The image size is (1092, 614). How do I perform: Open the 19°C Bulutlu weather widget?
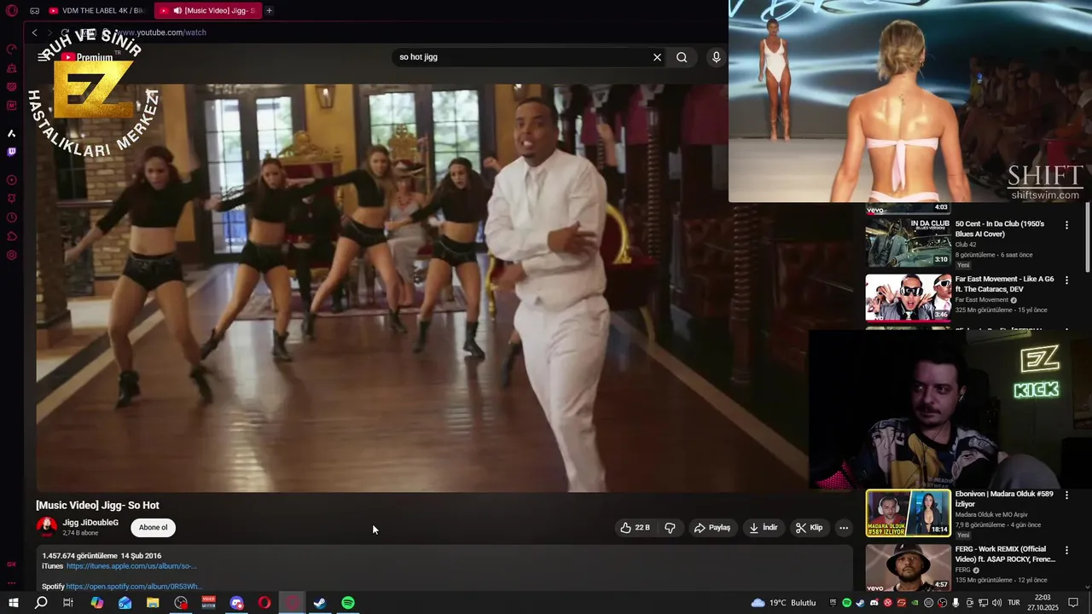[783, 603]
